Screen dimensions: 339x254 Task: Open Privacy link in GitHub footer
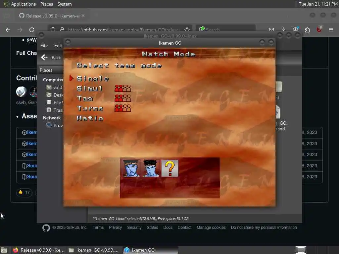[115, 228]
